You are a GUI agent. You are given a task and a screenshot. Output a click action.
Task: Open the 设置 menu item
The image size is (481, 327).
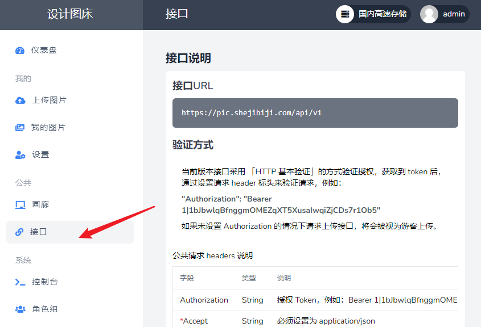pyautogui.click(x=40, y=155)
